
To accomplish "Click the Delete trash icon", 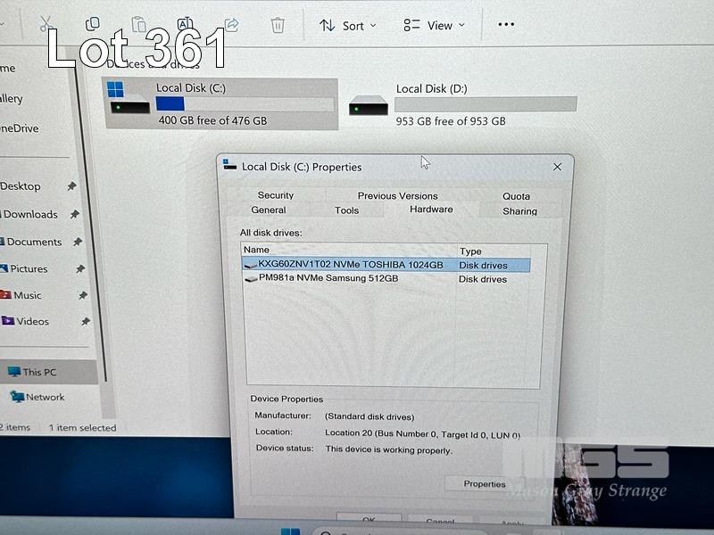I will tap(278, 25).
